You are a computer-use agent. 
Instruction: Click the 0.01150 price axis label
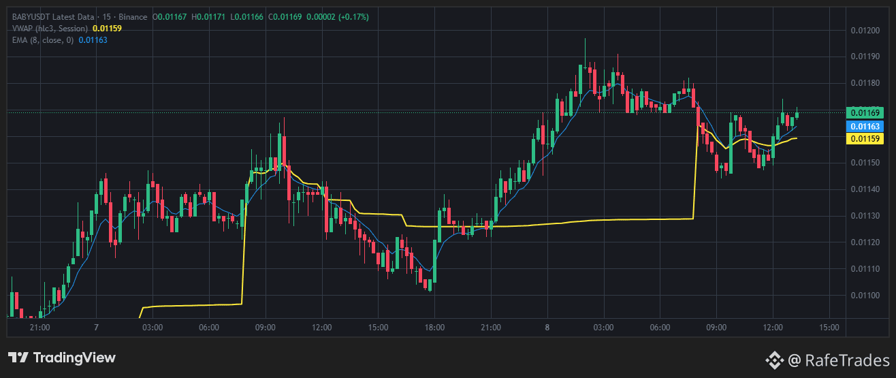pyautogui.click(x=865, y=163)
